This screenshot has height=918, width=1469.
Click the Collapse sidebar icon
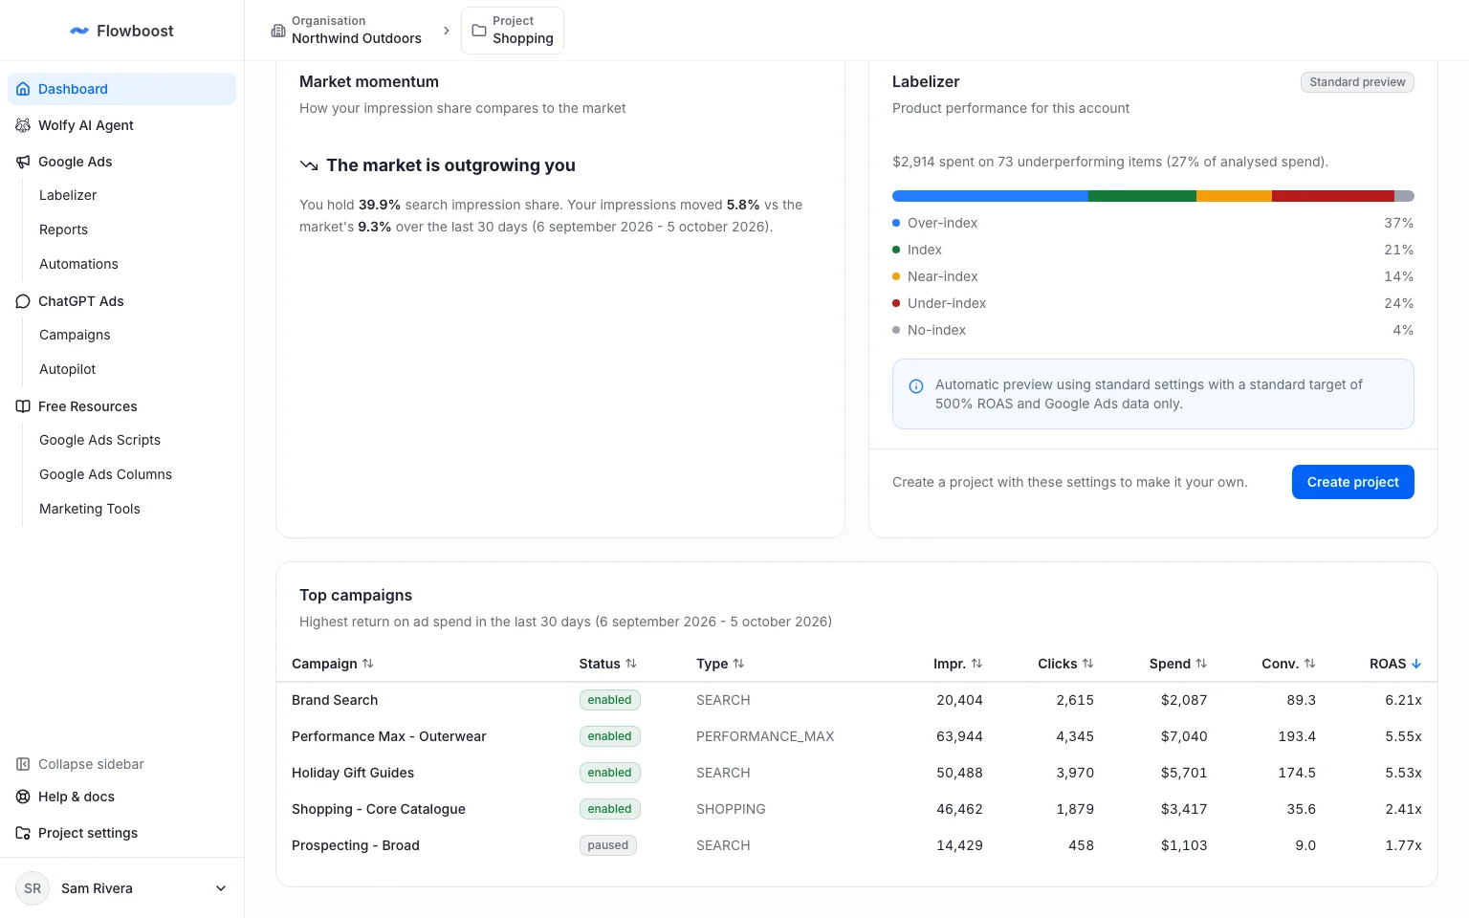pyautogui.click(x=23, y=764)
